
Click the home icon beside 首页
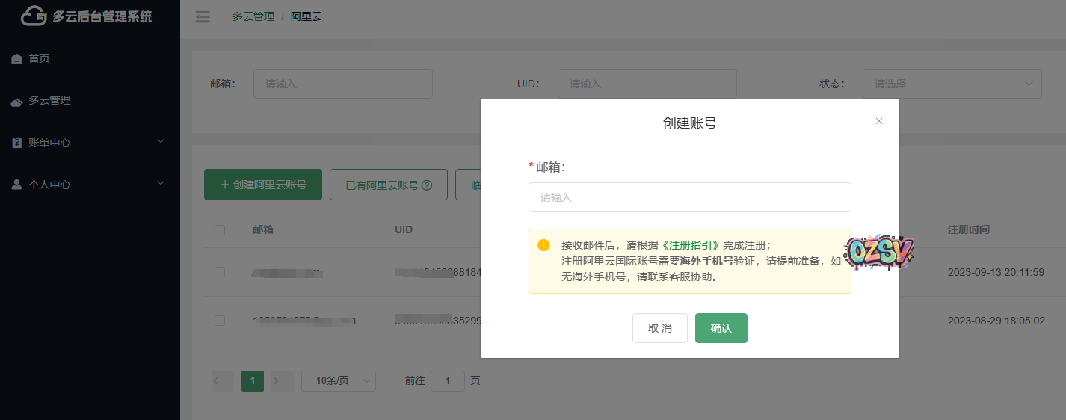16,59
